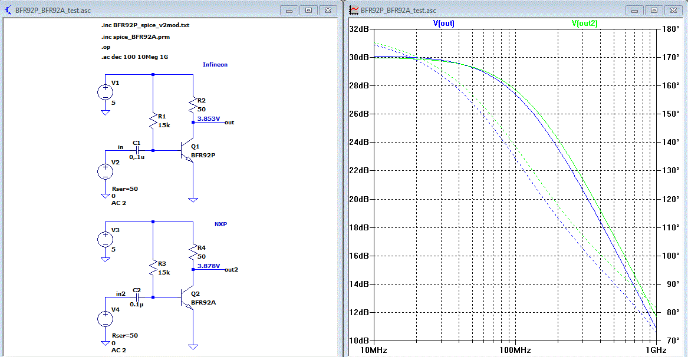This screenshot has height=357, width=688.
Task: Minimize the plot window
Action: coord(634,11)
